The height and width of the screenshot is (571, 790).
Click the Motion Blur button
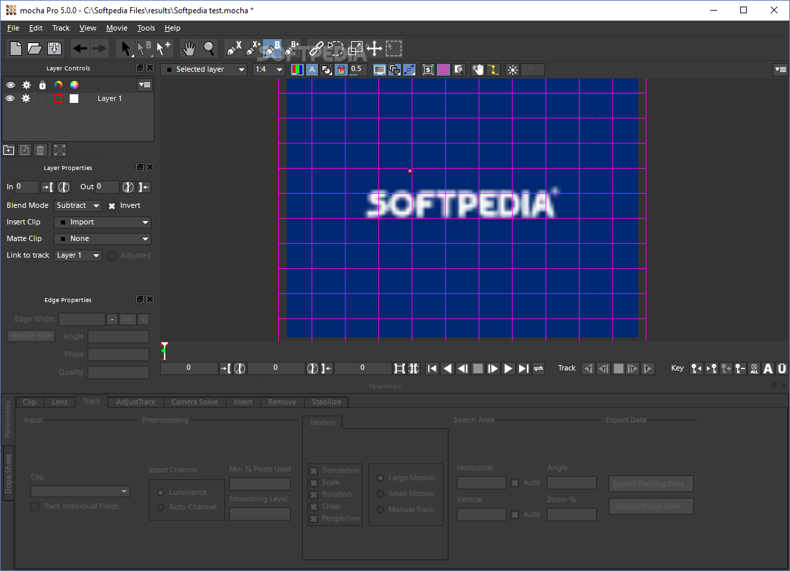click(x=31, y=336)
